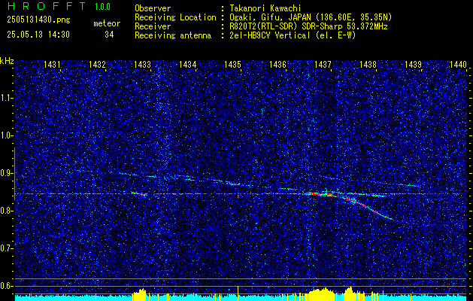
Task: Click the gray frequency range bar on left axis
Action: [14, 174]
